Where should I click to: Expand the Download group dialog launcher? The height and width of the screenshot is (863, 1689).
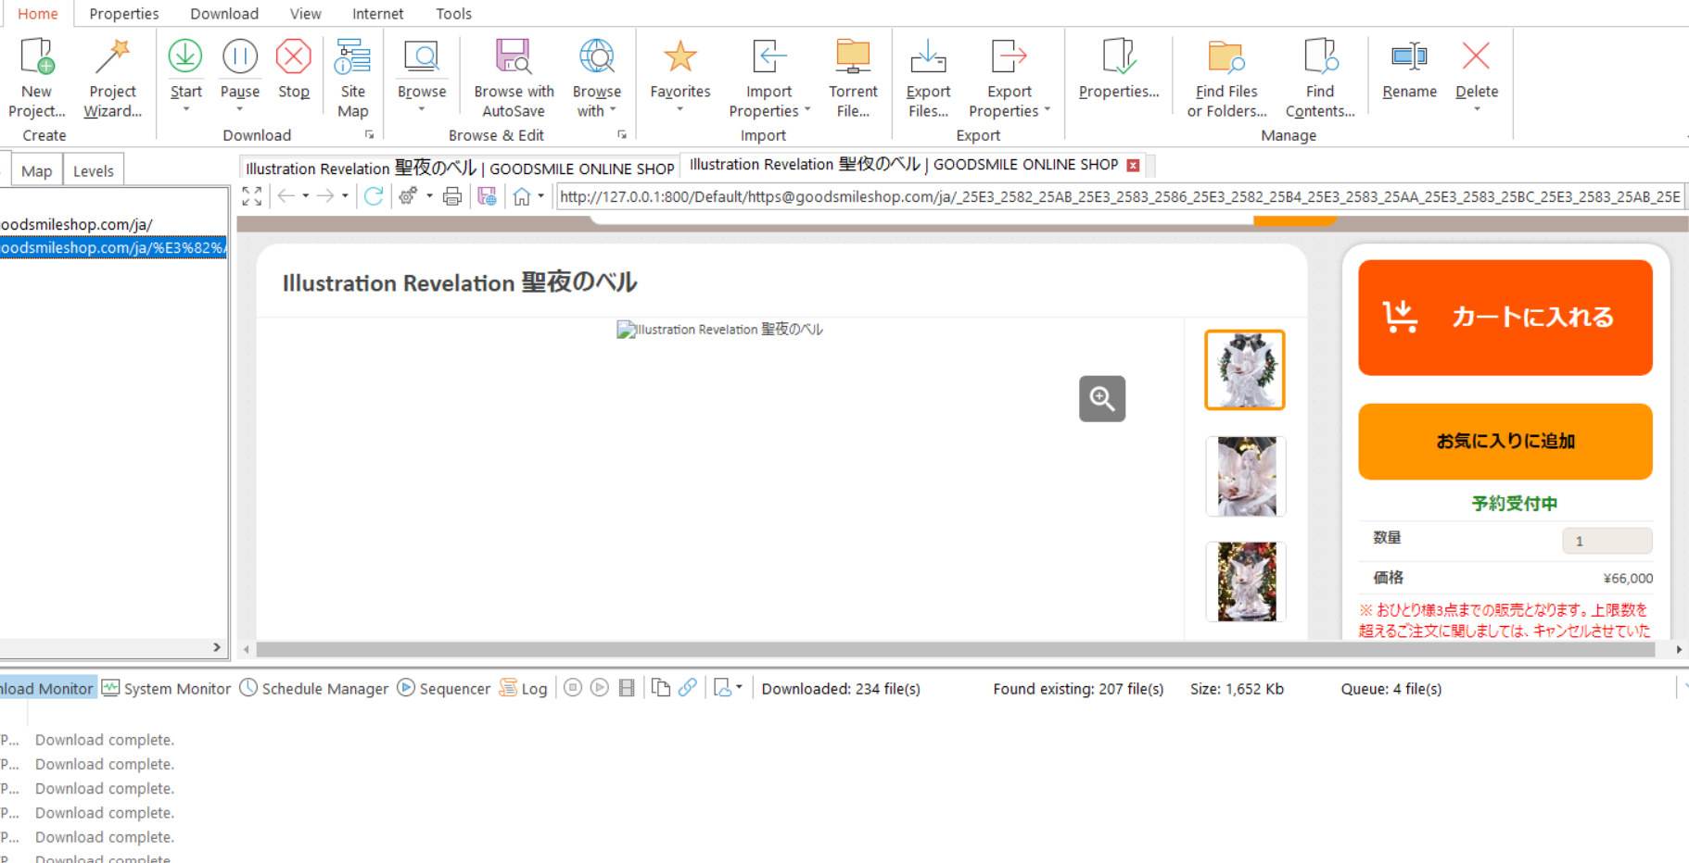(369, 135)
